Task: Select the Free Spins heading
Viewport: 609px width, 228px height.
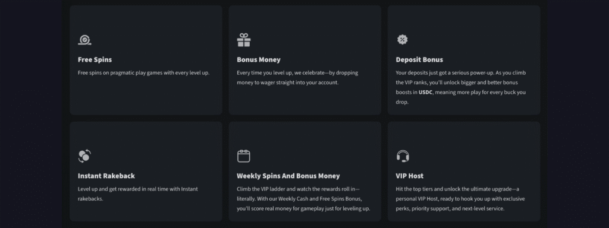Action: [x=95, y=60]
